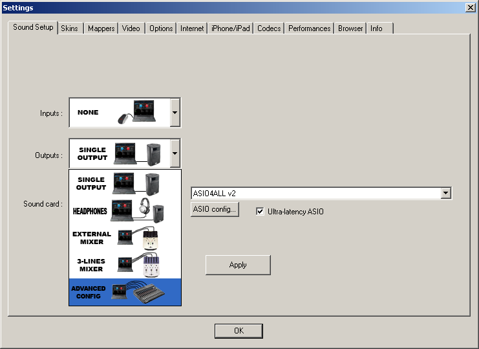Go to the Video tab
The image size is (479, 349).
tap(131, 28)
